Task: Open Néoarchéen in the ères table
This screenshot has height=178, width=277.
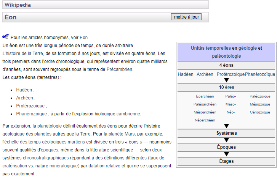Action: point(205,120)
